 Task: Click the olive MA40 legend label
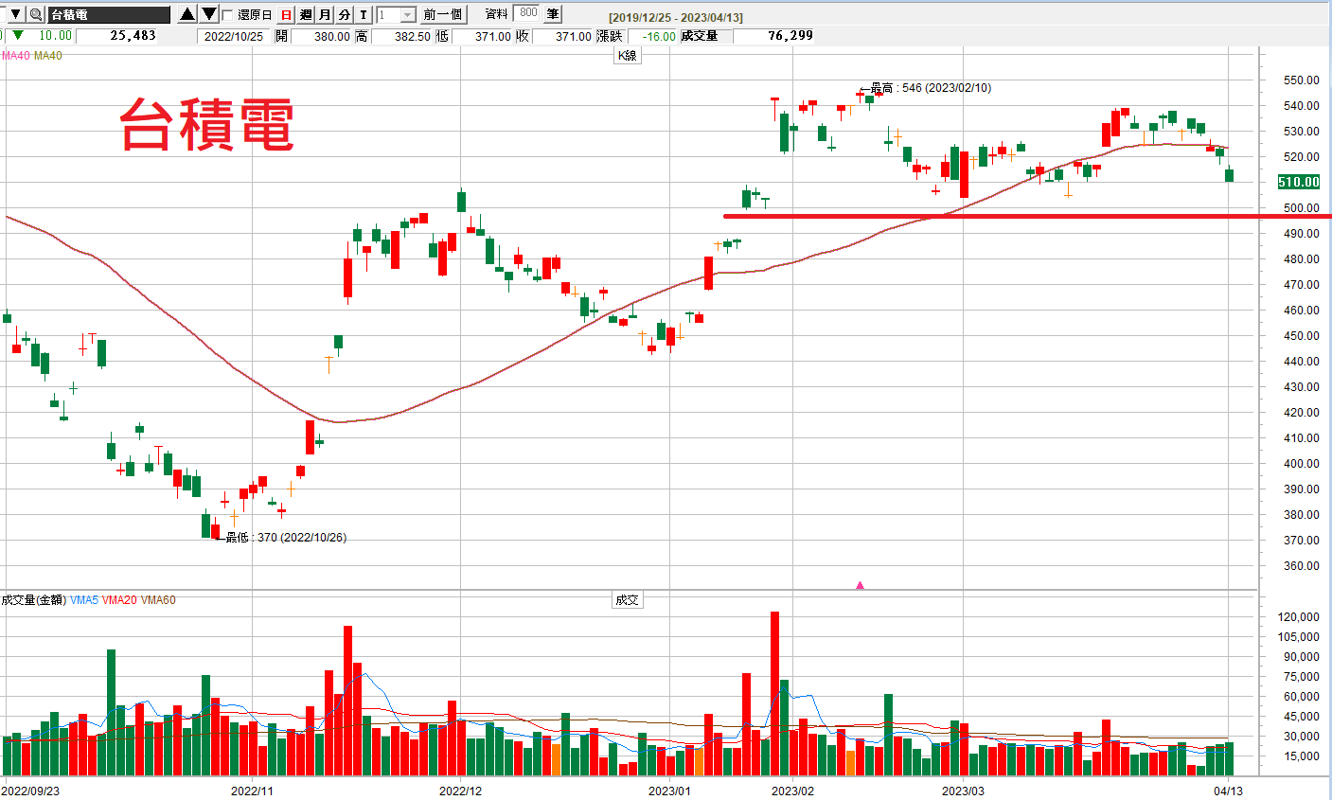(x=48, y=56)
